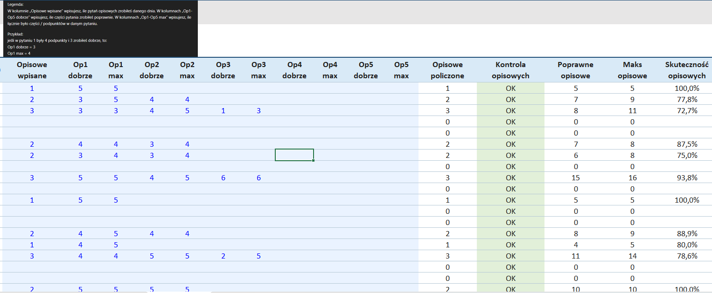Click the 72,7% effectiveness cell

(686, 110)
